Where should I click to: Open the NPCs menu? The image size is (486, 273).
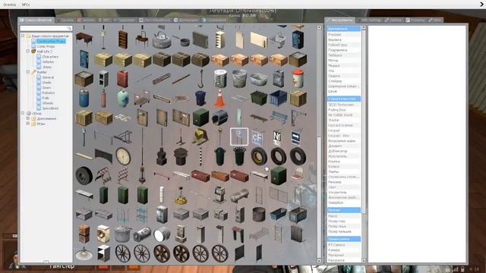tap(26, 5)
